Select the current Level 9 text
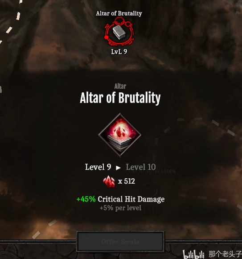242x259 pixels. pyautogui.click(x=98, y=167)
